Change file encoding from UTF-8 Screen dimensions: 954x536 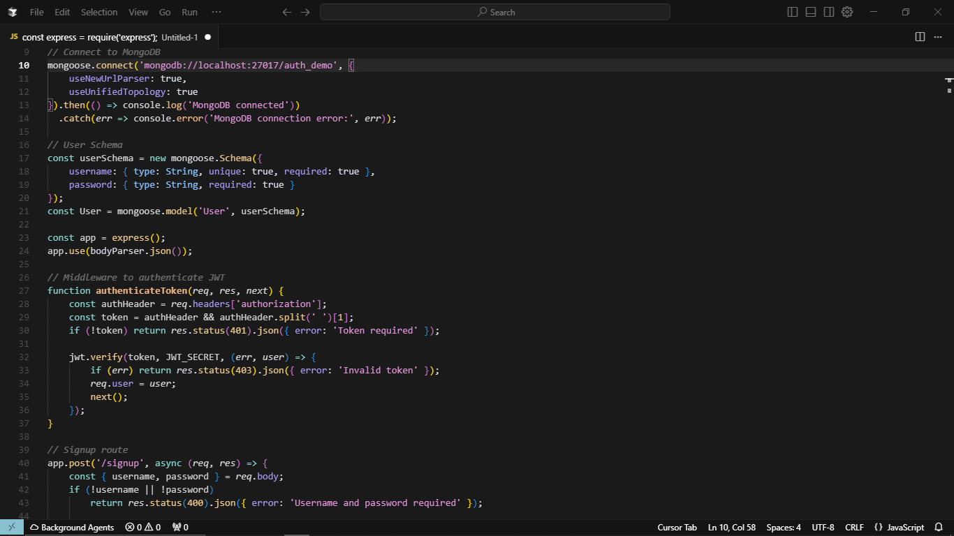pyautogui.click(x=823, y=528)
